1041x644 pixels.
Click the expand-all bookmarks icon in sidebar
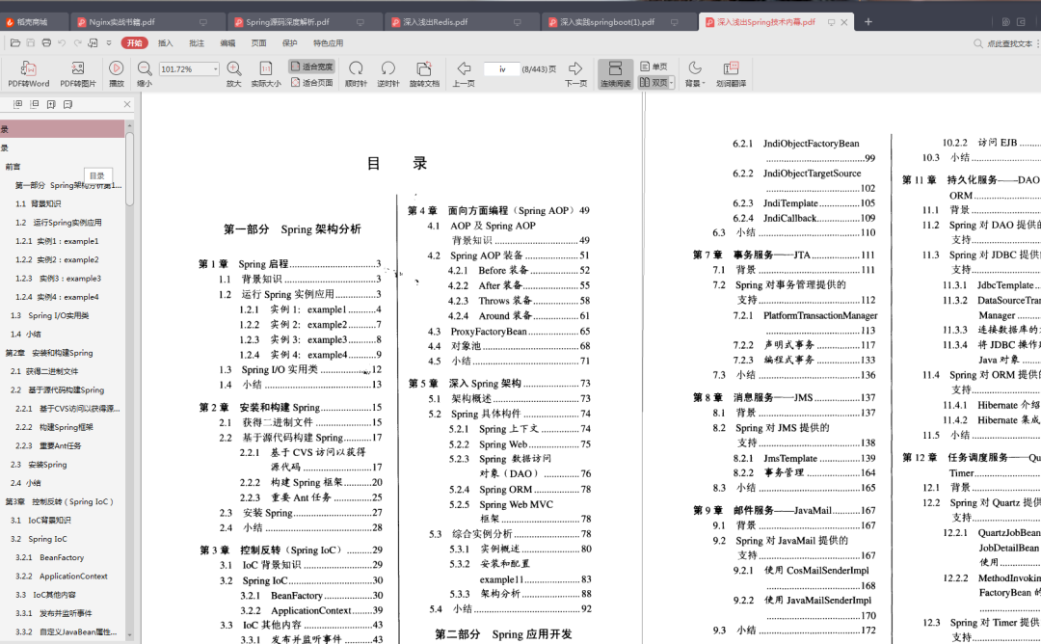point(18,104)
